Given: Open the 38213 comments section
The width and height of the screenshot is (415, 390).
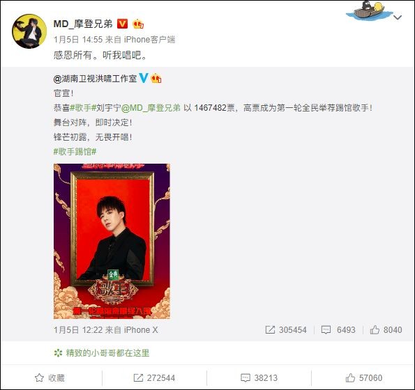Looking at the screenshot, I should click(259, 378).
